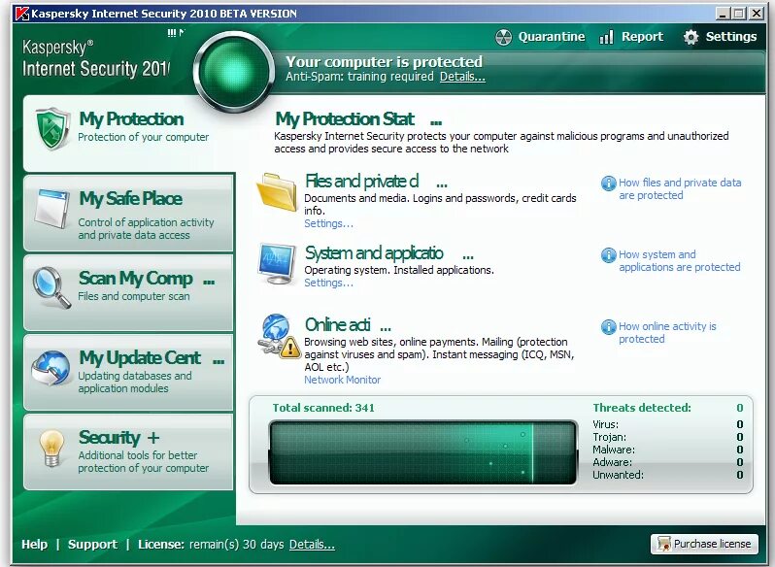This screenshot has height=567, width=775.
Task: Click the My Protection Status heading
Action: (x=358, y=119)
